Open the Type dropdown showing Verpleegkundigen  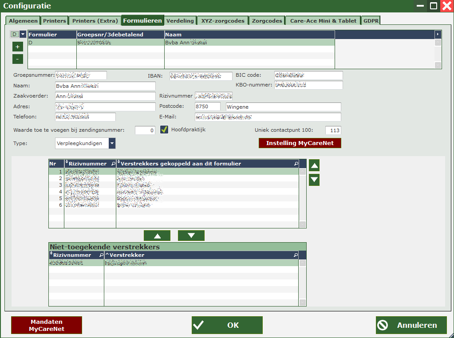tap(112, 143)
